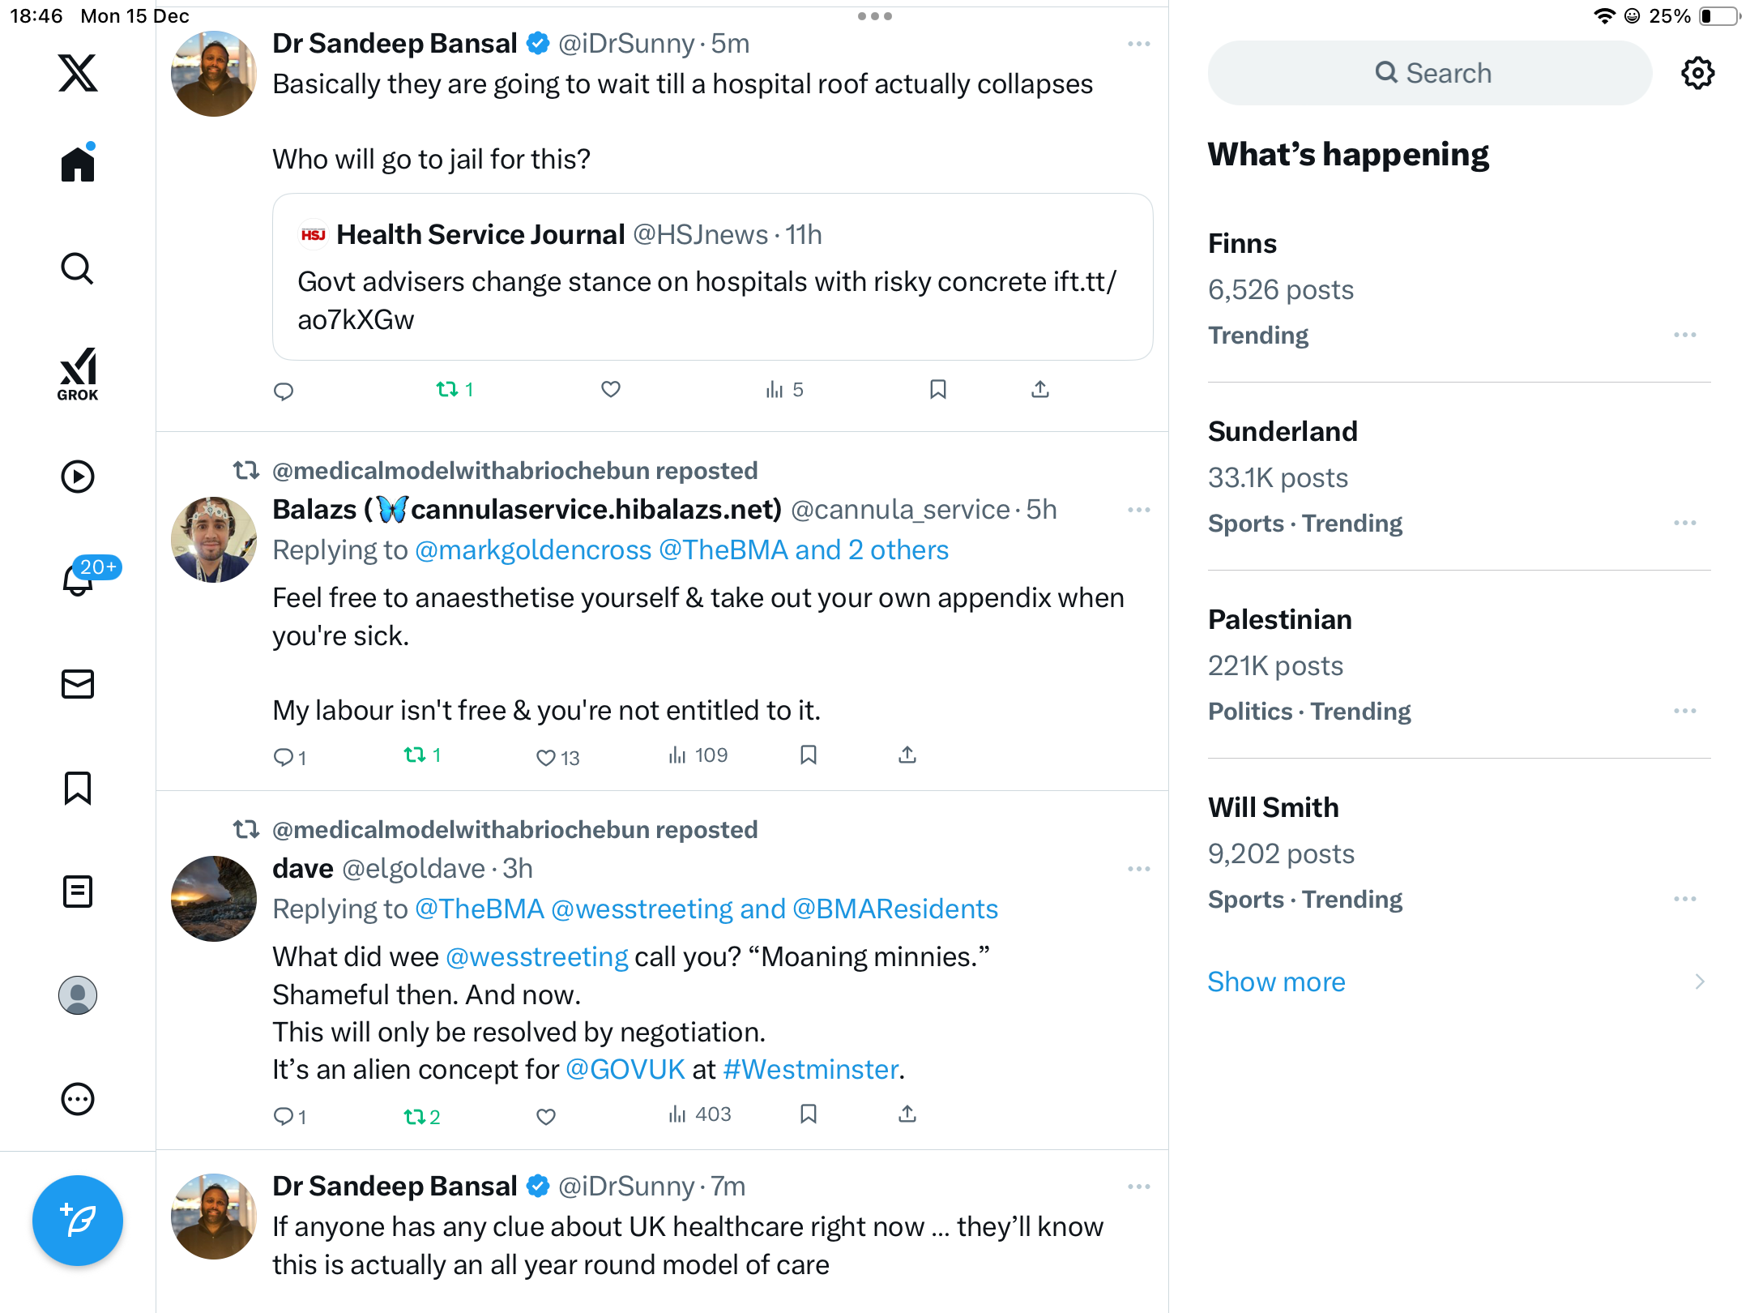Open the Sunderland trending topic
1750x1313 pixels.
(x=1283, y=432)
